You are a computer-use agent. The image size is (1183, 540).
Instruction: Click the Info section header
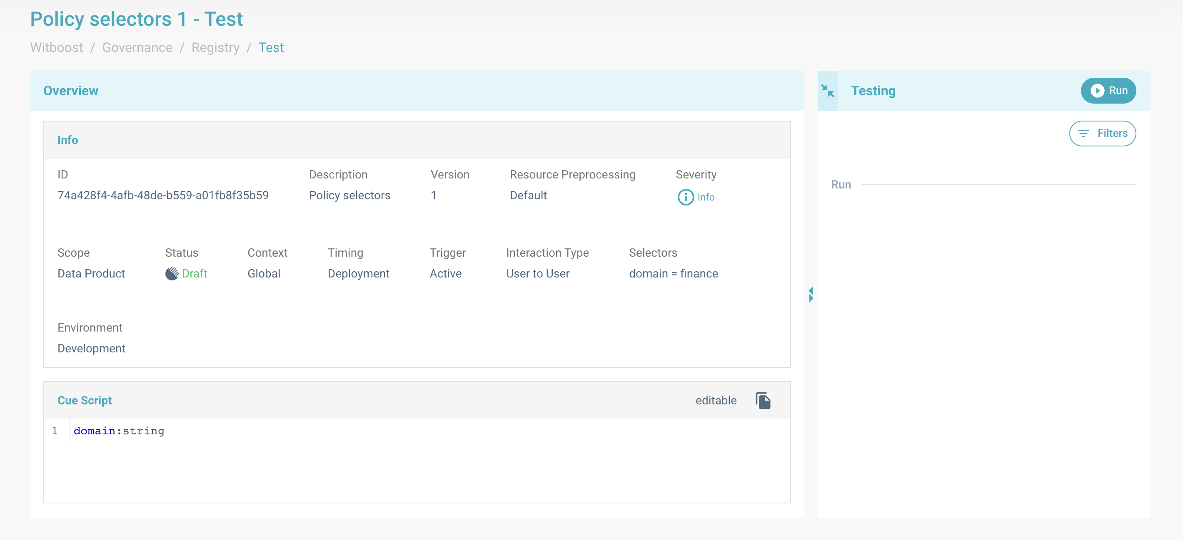pos(67,140)
